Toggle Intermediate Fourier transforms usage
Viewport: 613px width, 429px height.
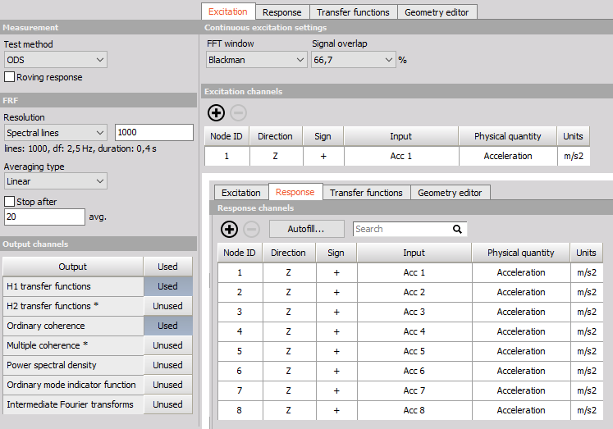click(167, 404)
